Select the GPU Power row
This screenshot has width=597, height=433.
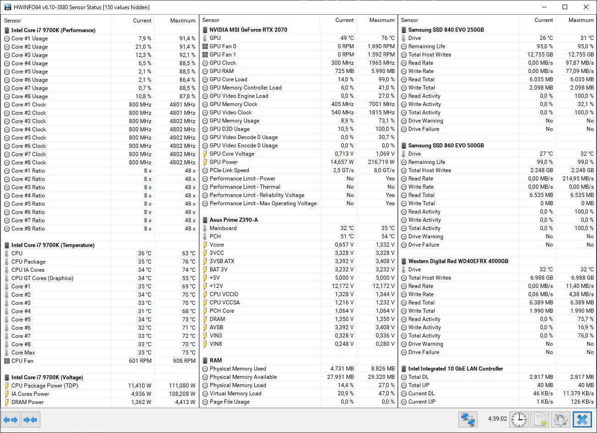(299, 162)
